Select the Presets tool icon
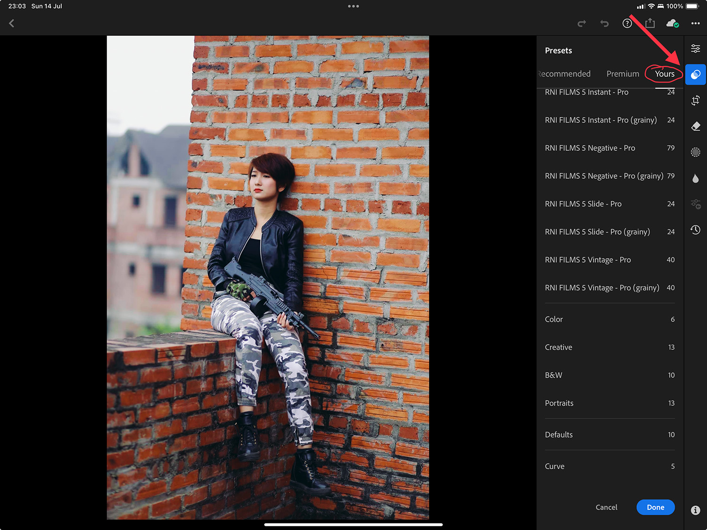Image resolution: width=707 pixels, height=530 pixels. coord(695,74)
